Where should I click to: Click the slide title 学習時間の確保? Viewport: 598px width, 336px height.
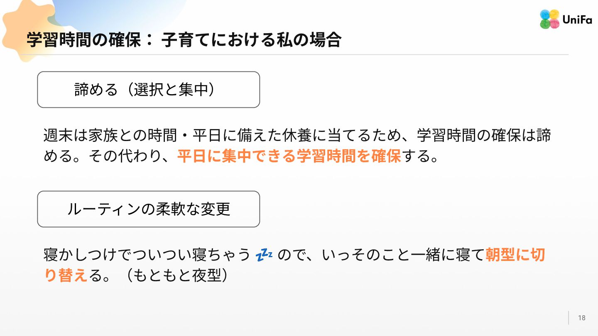coord(84,40)
